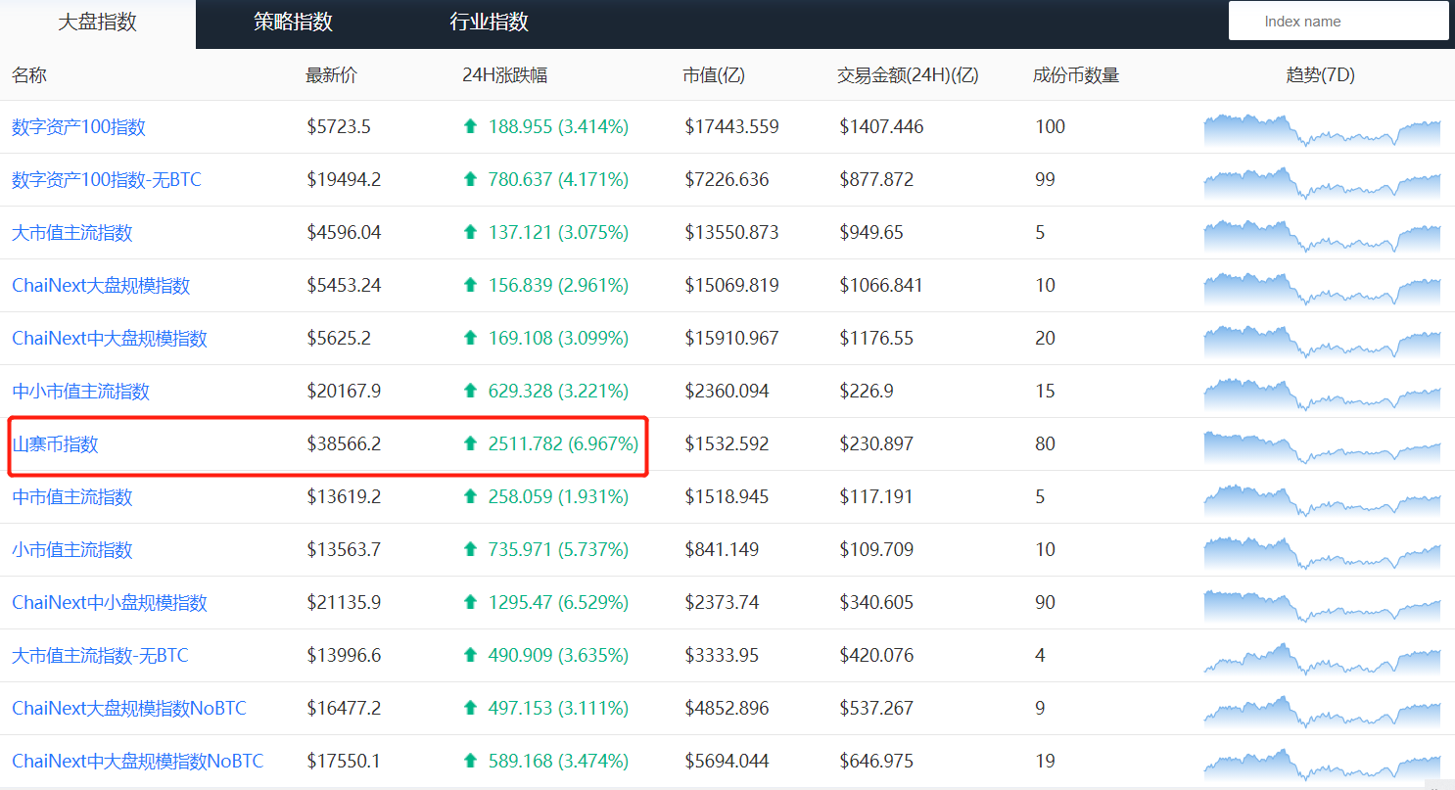Click the trading volume $340.605

click(x=876, y=603)
